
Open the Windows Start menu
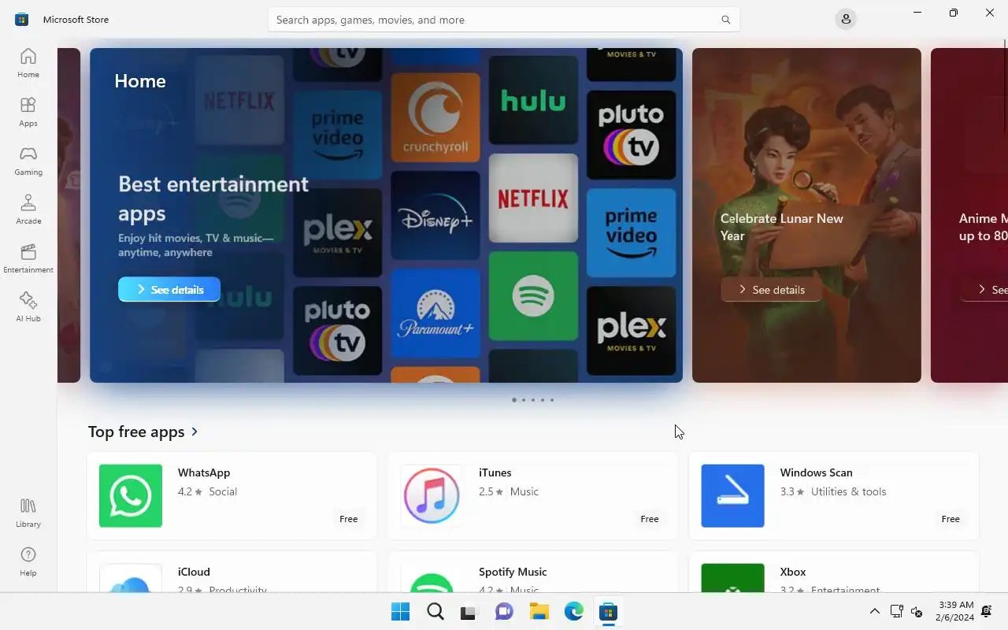pos(400,612)
